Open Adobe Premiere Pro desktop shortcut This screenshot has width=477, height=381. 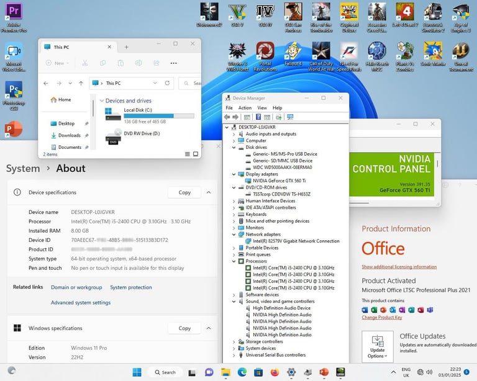tap(14, 17)
